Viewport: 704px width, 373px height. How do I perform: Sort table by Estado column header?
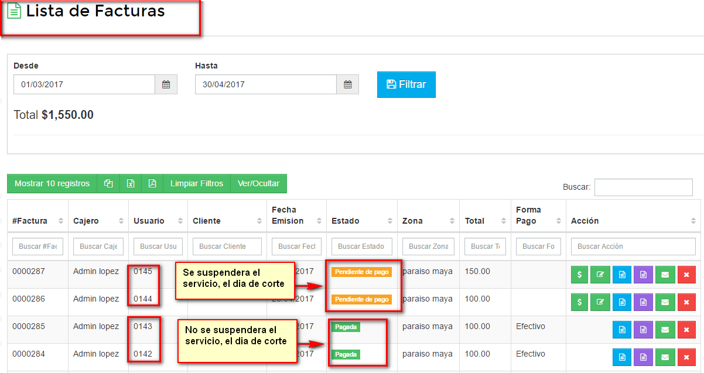[361, 221]
